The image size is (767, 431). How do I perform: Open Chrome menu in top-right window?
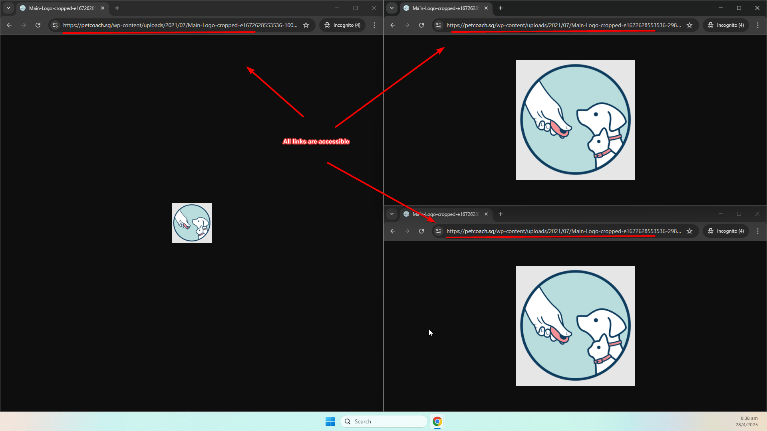[x=758, y=25]
